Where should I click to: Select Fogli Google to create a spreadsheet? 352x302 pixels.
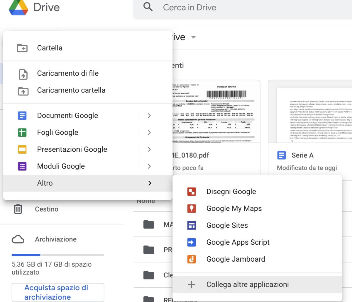58,132
